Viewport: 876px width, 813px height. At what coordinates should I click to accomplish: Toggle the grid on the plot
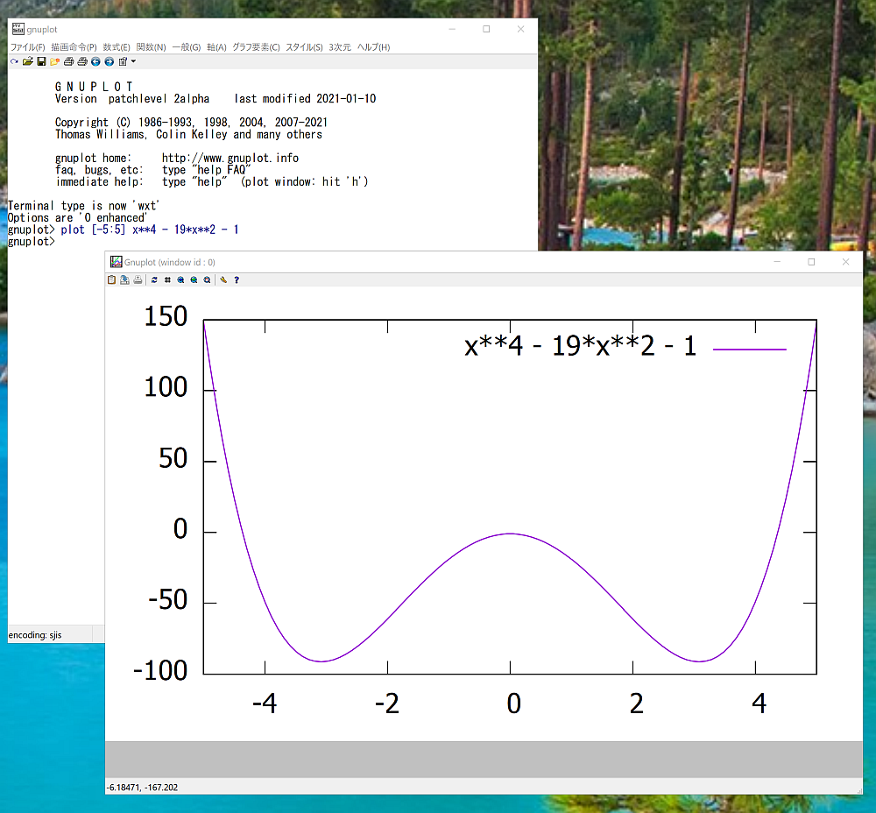[x=167, y=280]
